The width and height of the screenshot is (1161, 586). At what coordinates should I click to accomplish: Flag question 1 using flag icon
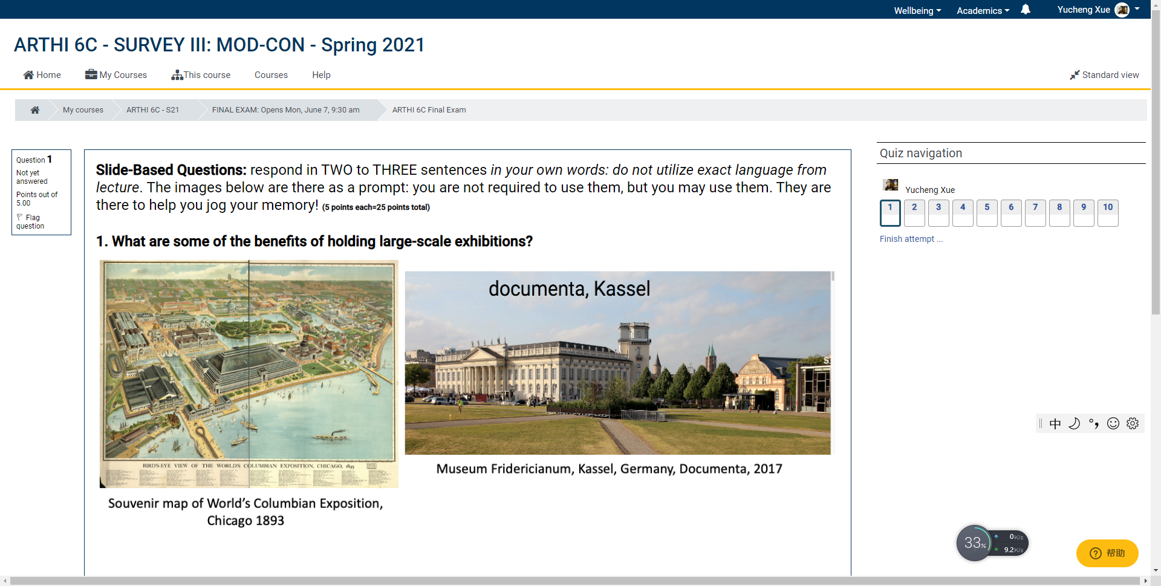(x=20, y=217)
